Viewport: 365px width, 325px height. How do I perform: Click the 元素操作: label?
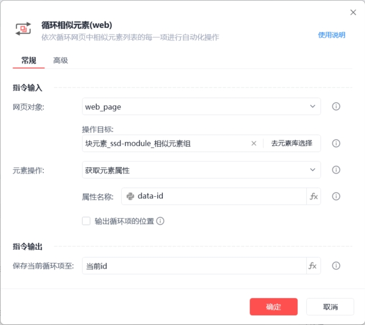pyautogui.click(x=28, y=170)
